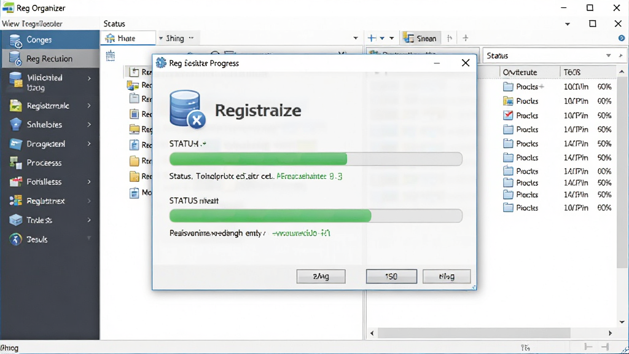Expand the Registrrrule sidebar chevron
This screenshot has height=354, width=629.
tap(89, 106)
